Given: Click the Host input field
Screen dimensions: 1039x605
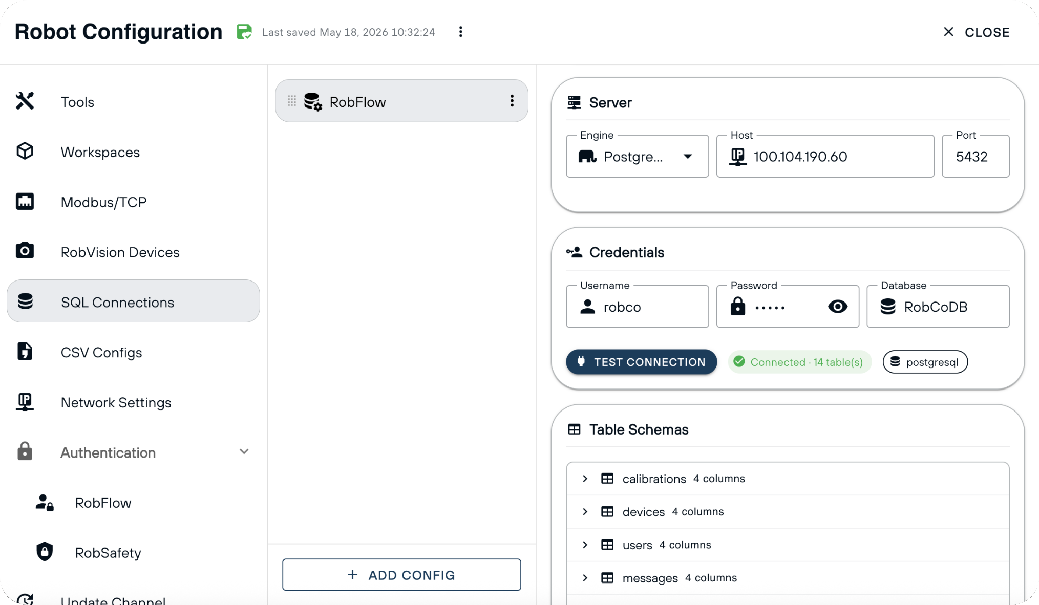Looking at the screenshot, I should (x=825, y=156).
